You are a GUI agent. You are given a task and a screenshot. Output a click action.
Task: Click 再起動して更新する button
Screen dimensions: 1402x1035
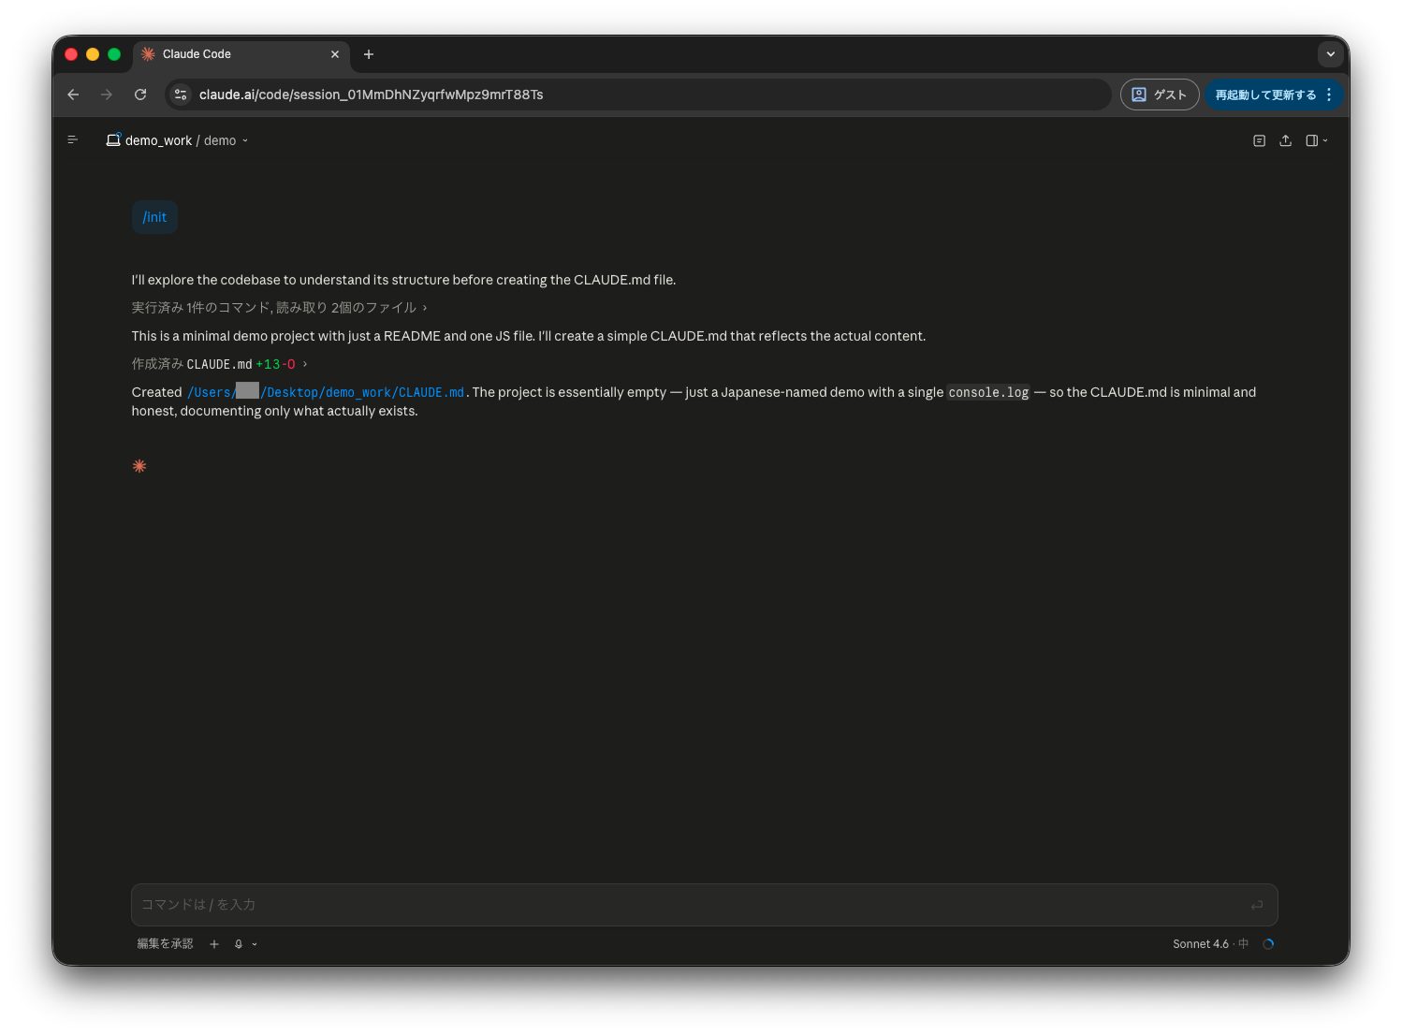[1265, 95]
